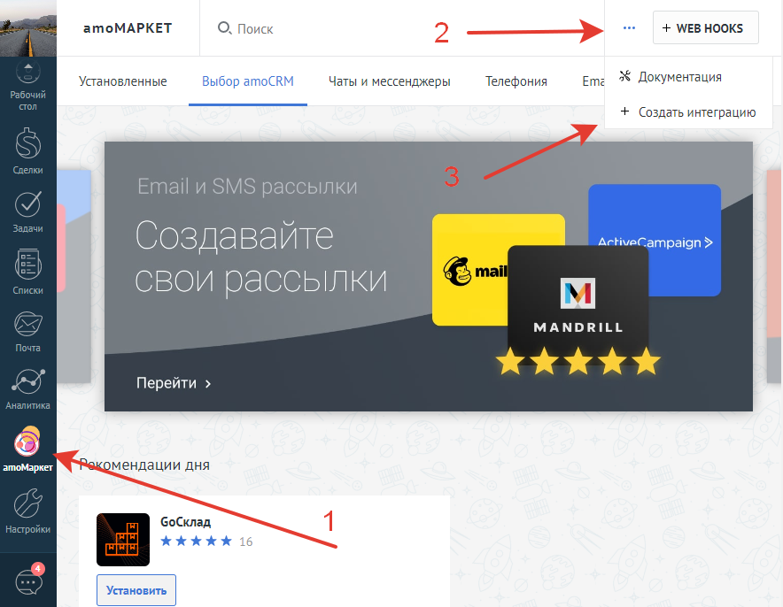Open the three-dots more menu
Image resolution: width=783 pixels, height=607 pixels.
(x=629, y=28)
